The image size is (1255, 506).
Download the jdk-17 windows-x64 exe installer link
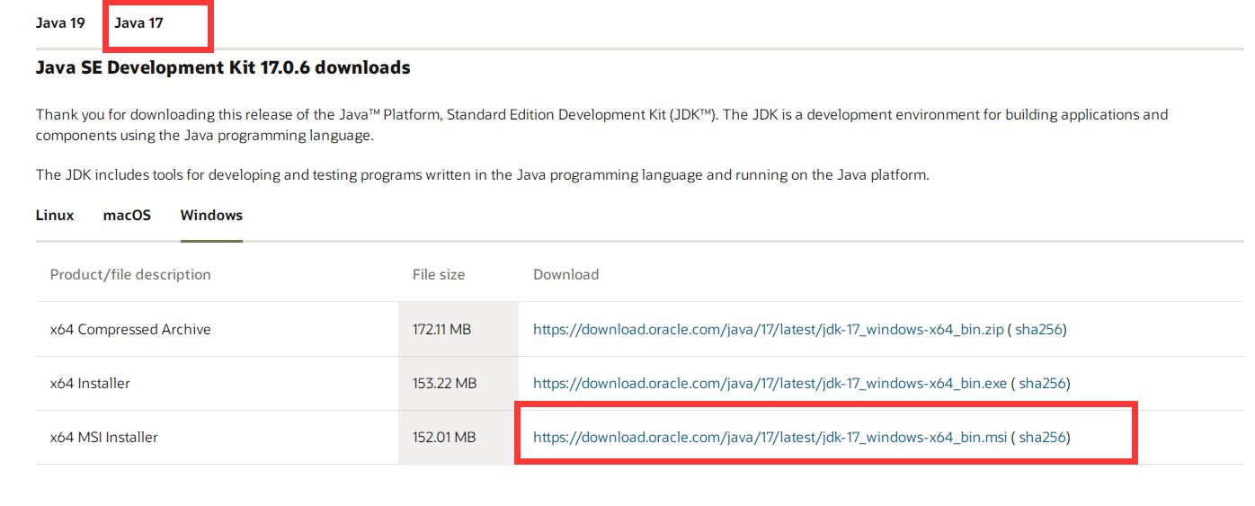coord(770,383)
